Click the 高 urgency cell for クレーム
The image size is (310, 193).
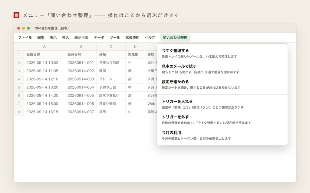(135, 79)
